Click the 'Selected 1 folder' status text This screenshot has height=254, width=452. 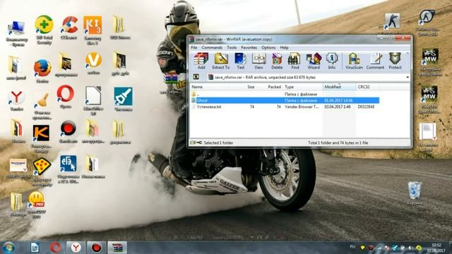coord(218,143)
